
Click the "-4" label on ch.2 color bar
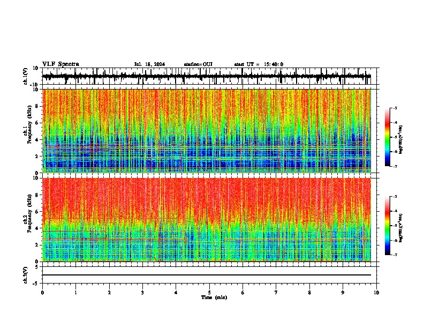point(395,211)
